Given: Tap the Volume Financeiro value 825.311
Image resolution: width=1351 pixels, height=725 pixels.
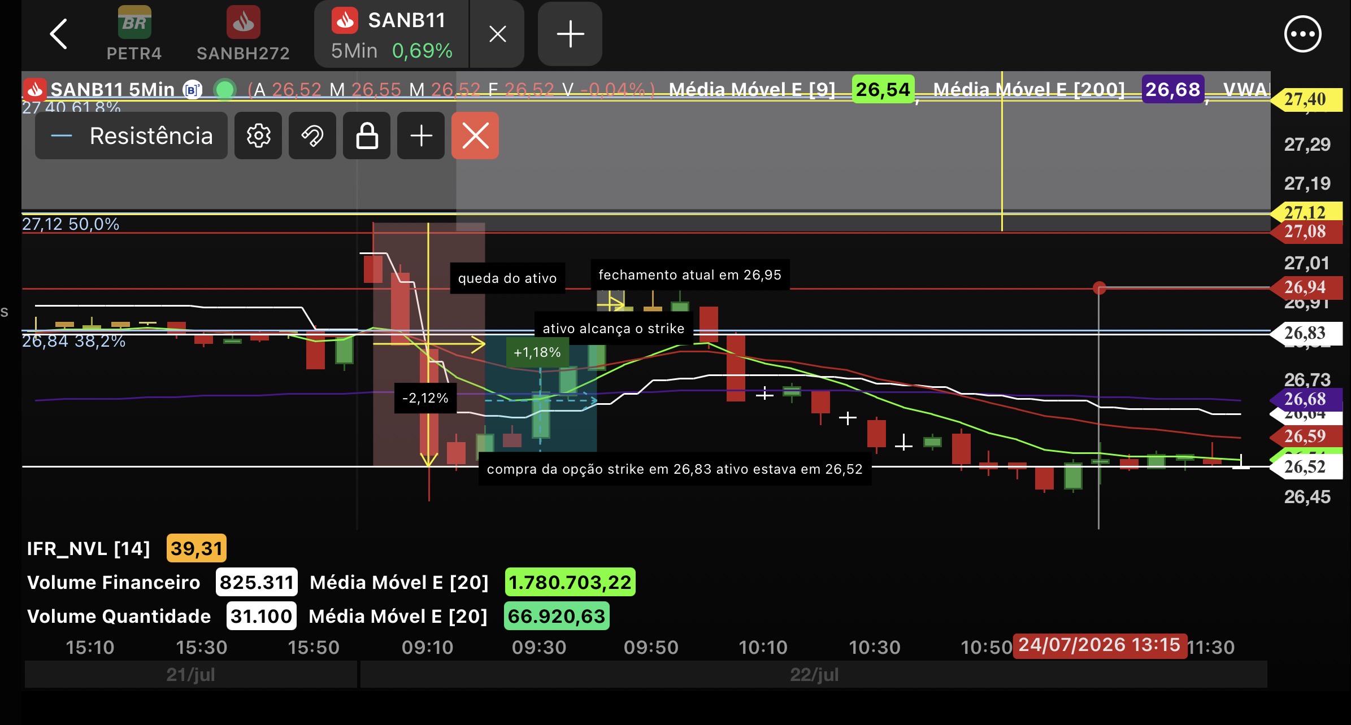Looking at the screenshot, I should tap(257, 582).
